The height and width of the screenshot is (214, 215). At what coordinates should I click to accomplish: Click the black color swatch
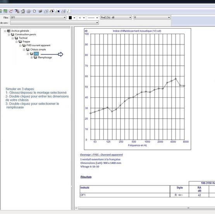[70, 18]
